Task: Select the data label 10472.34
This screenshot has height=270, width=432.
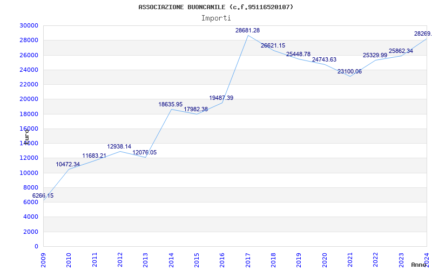Action: tap(68, 165)
